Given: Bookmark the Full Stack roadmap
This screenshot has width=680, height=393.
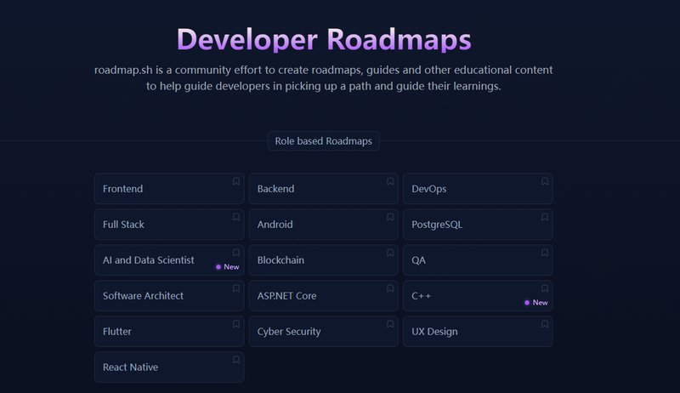Looking at the screenshot, I should point(235,217).
